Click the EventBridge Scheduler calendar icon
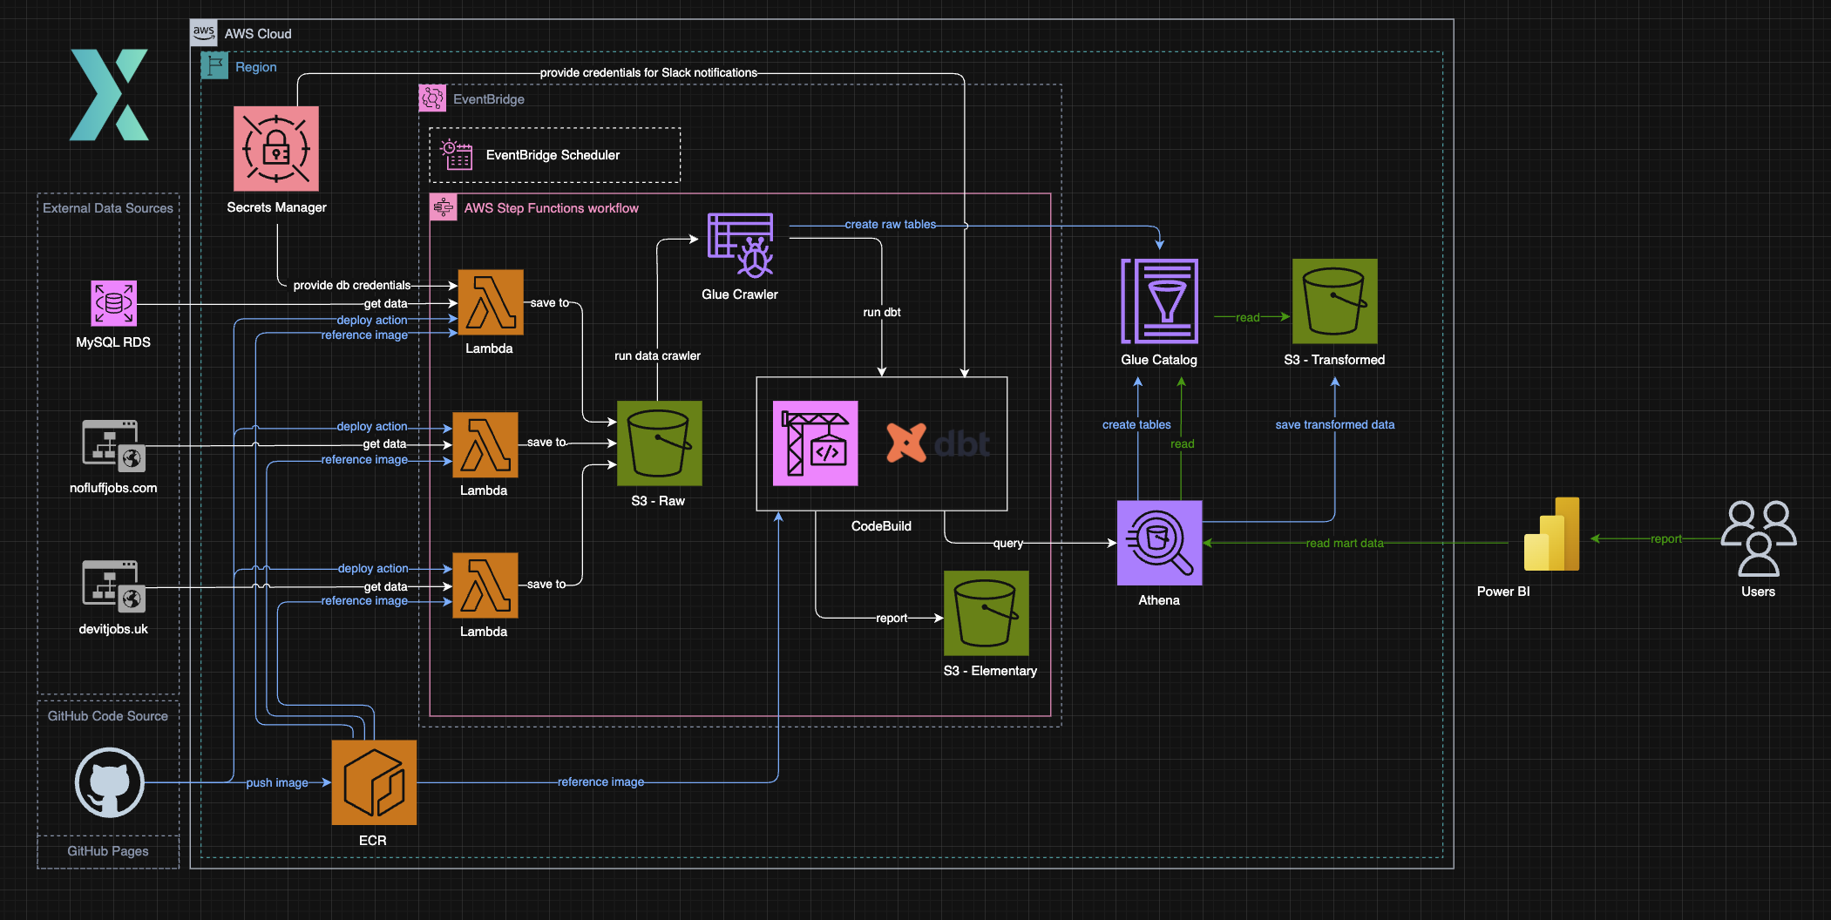 click(x=457, y=154)
